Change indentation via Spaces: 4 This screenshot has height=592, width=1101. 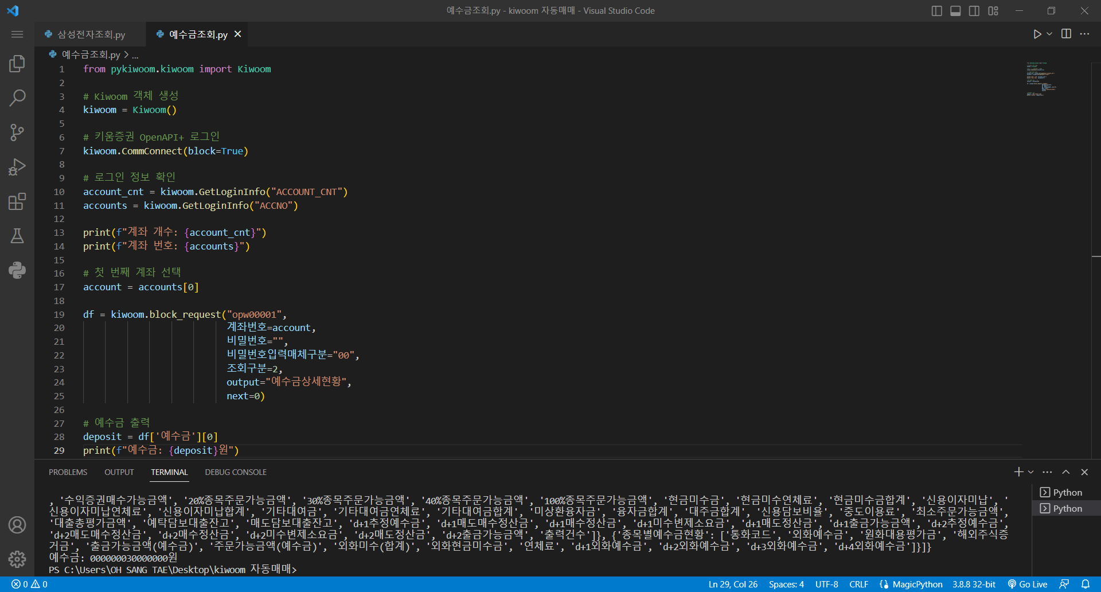(786, 584)
